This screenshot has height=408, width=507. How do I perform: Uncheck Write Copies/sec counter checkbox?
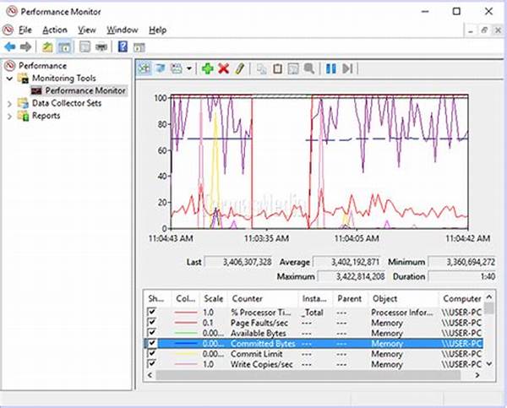coord(151,364)
